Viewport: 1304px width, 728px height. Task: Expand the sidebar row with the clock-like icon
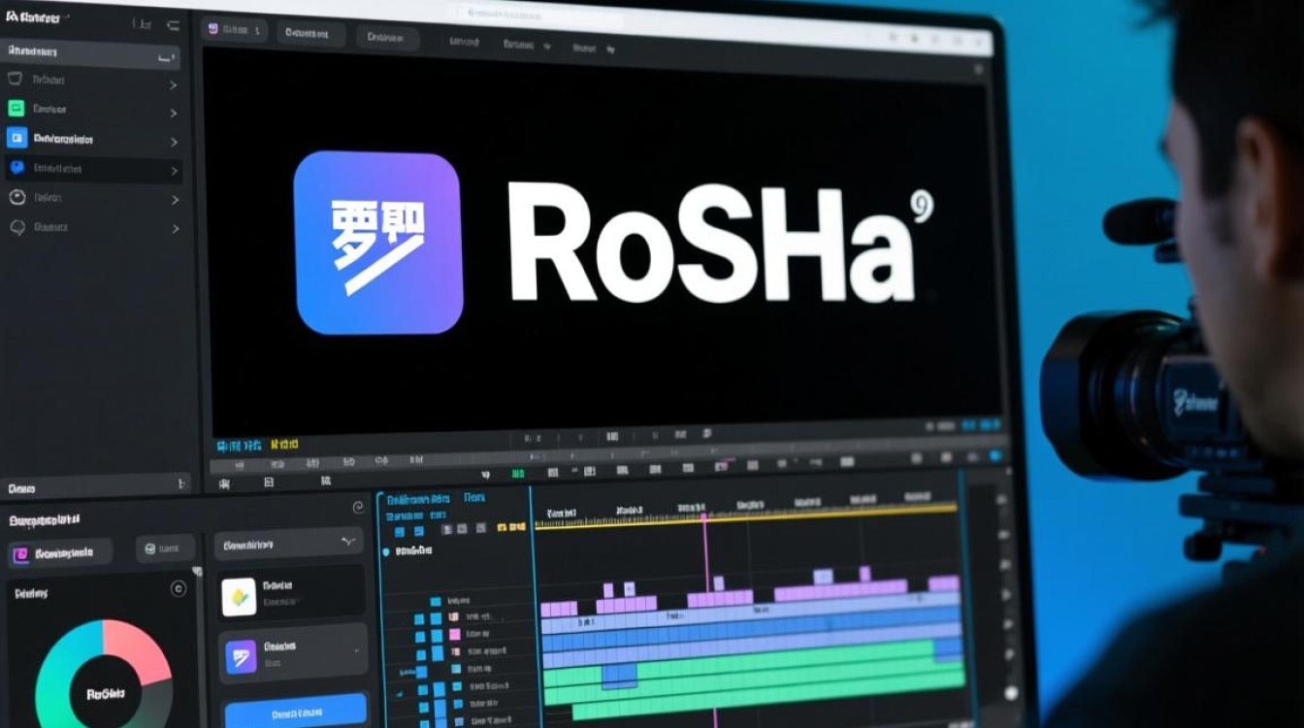tap(174, 200)
